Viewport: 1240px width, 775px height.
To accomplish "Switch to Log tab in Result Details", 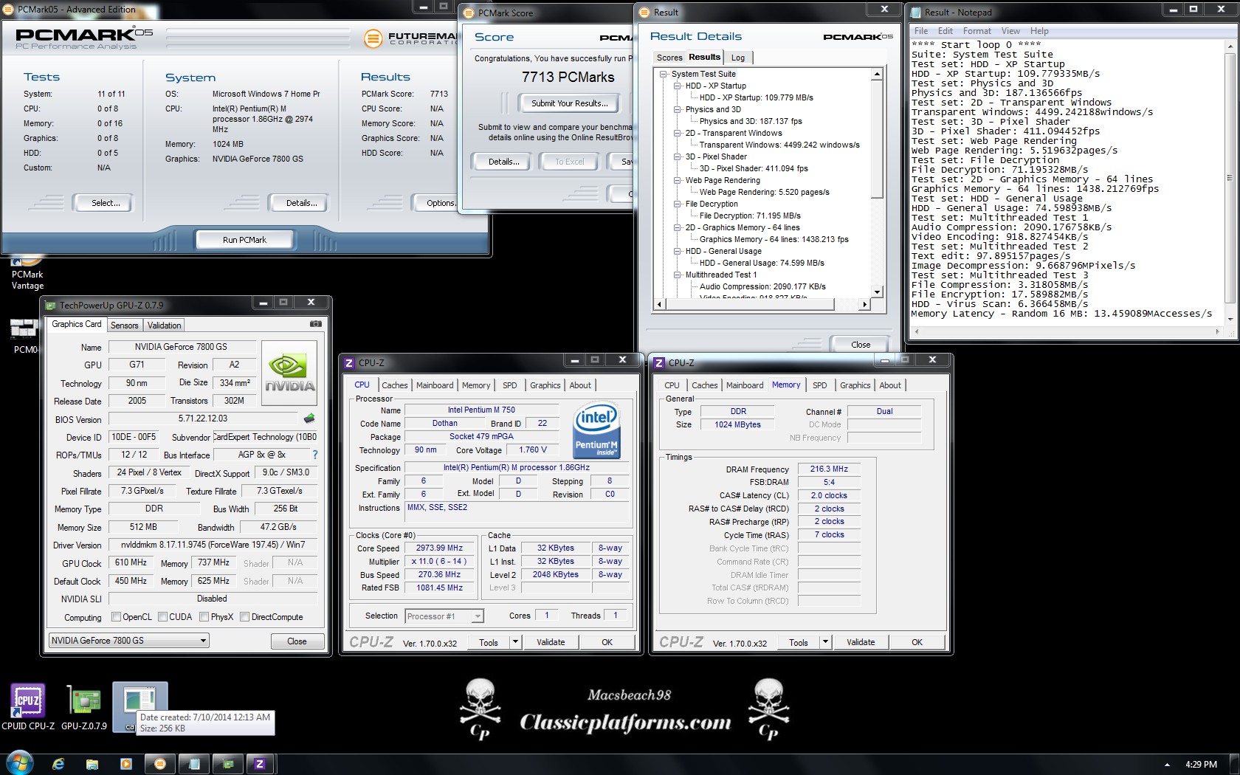I will pos(738,58).
